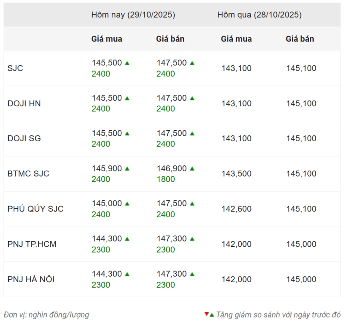The height and width of the screenshot is (331, 344).
Task: Click the green 1800 change under BTMC SJC sell price
Action: 166,179
